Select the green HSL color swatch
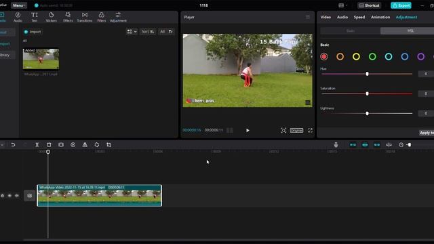Image resolution: width=434 pixels, height=244 pixels. 372,57
